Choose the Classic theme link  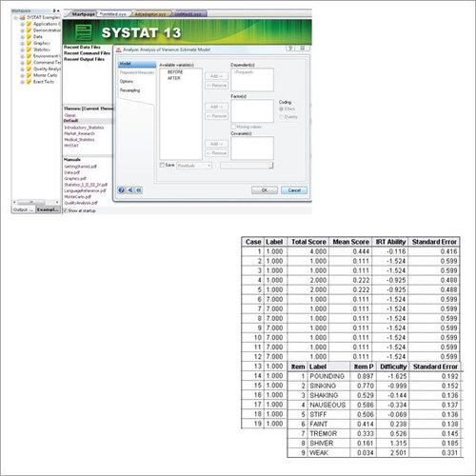pyautogui.click(x=69, y=115)
